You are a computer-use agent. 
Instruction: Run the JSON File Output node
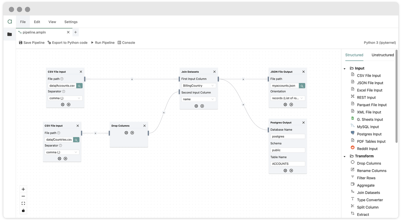(x=291, y=105)
